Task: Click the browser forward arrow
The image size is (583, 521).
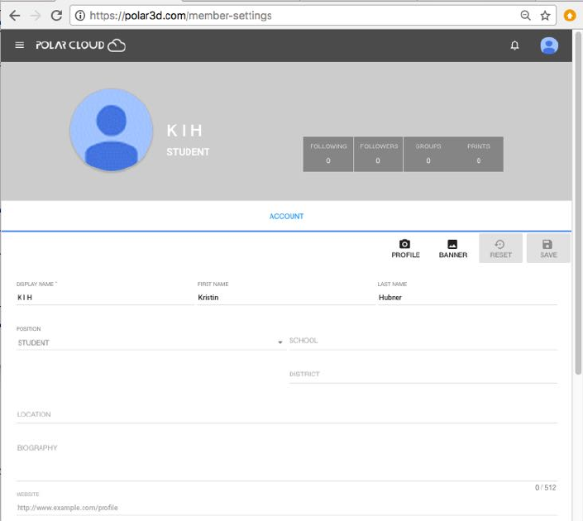Action: [x=36, y=16]
